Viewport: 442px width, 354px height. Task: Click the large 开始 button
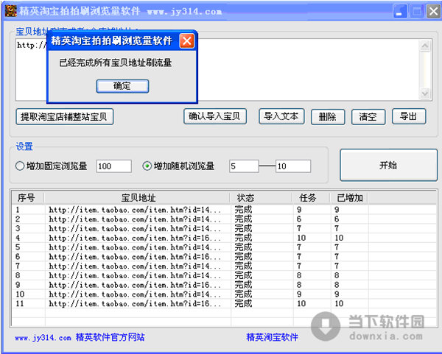pos(388,165)
